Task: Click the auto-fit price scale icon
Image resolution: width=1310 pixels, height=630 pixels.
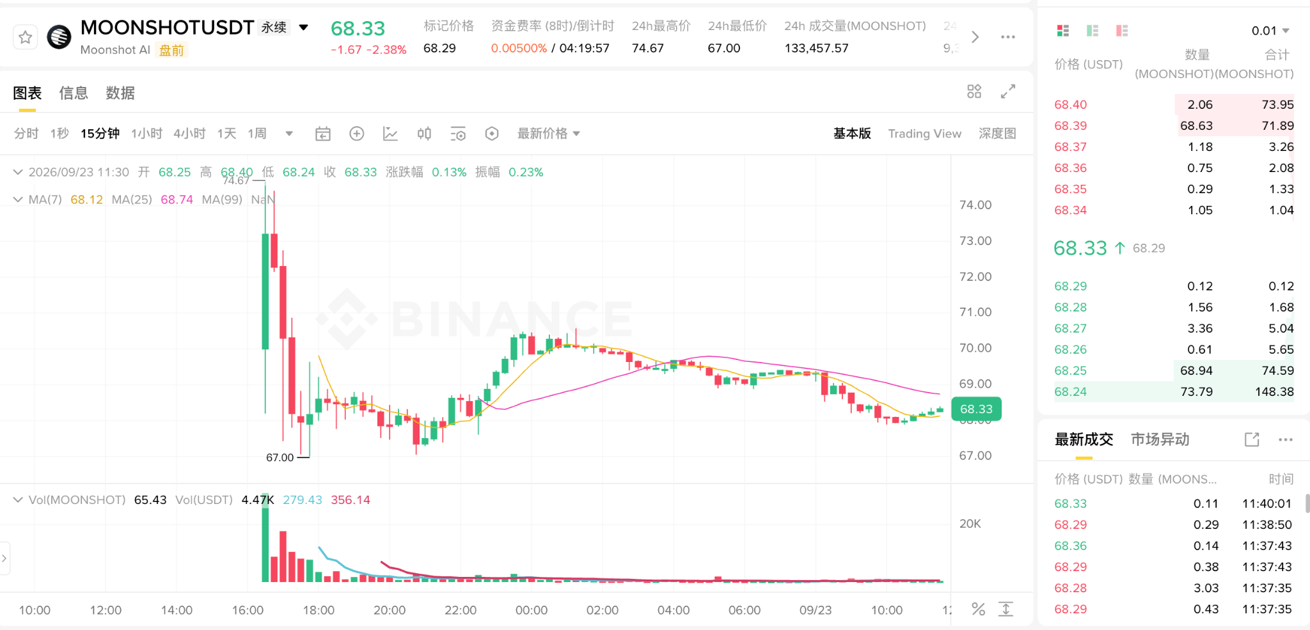Action: (1006, 609)
